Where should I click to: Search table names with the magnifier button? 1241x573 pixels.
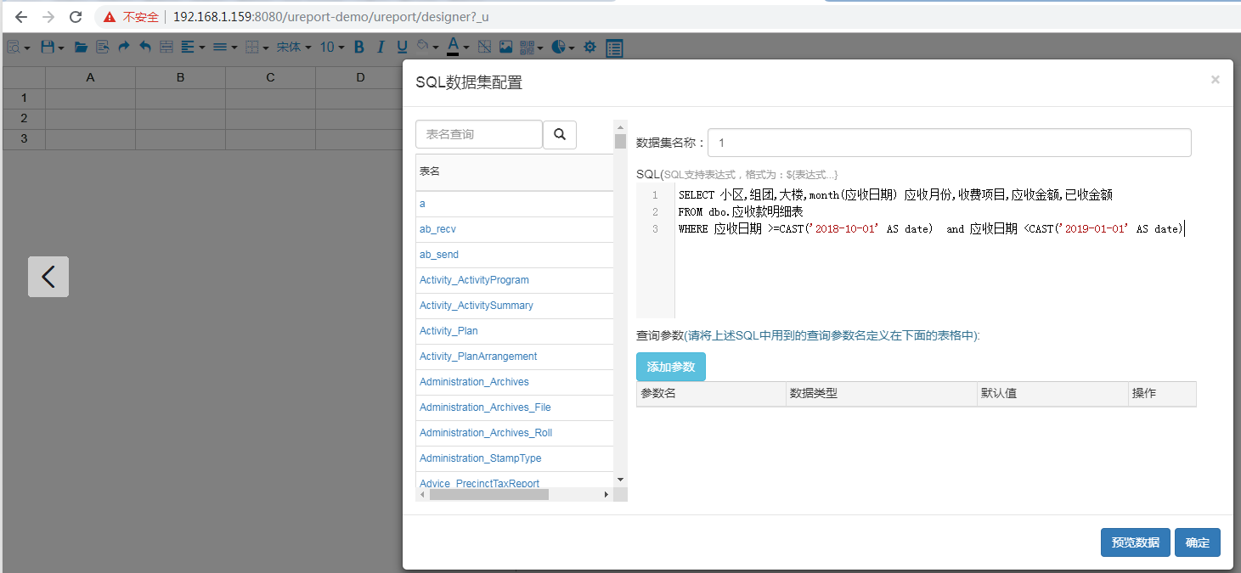tap(561, 134)
